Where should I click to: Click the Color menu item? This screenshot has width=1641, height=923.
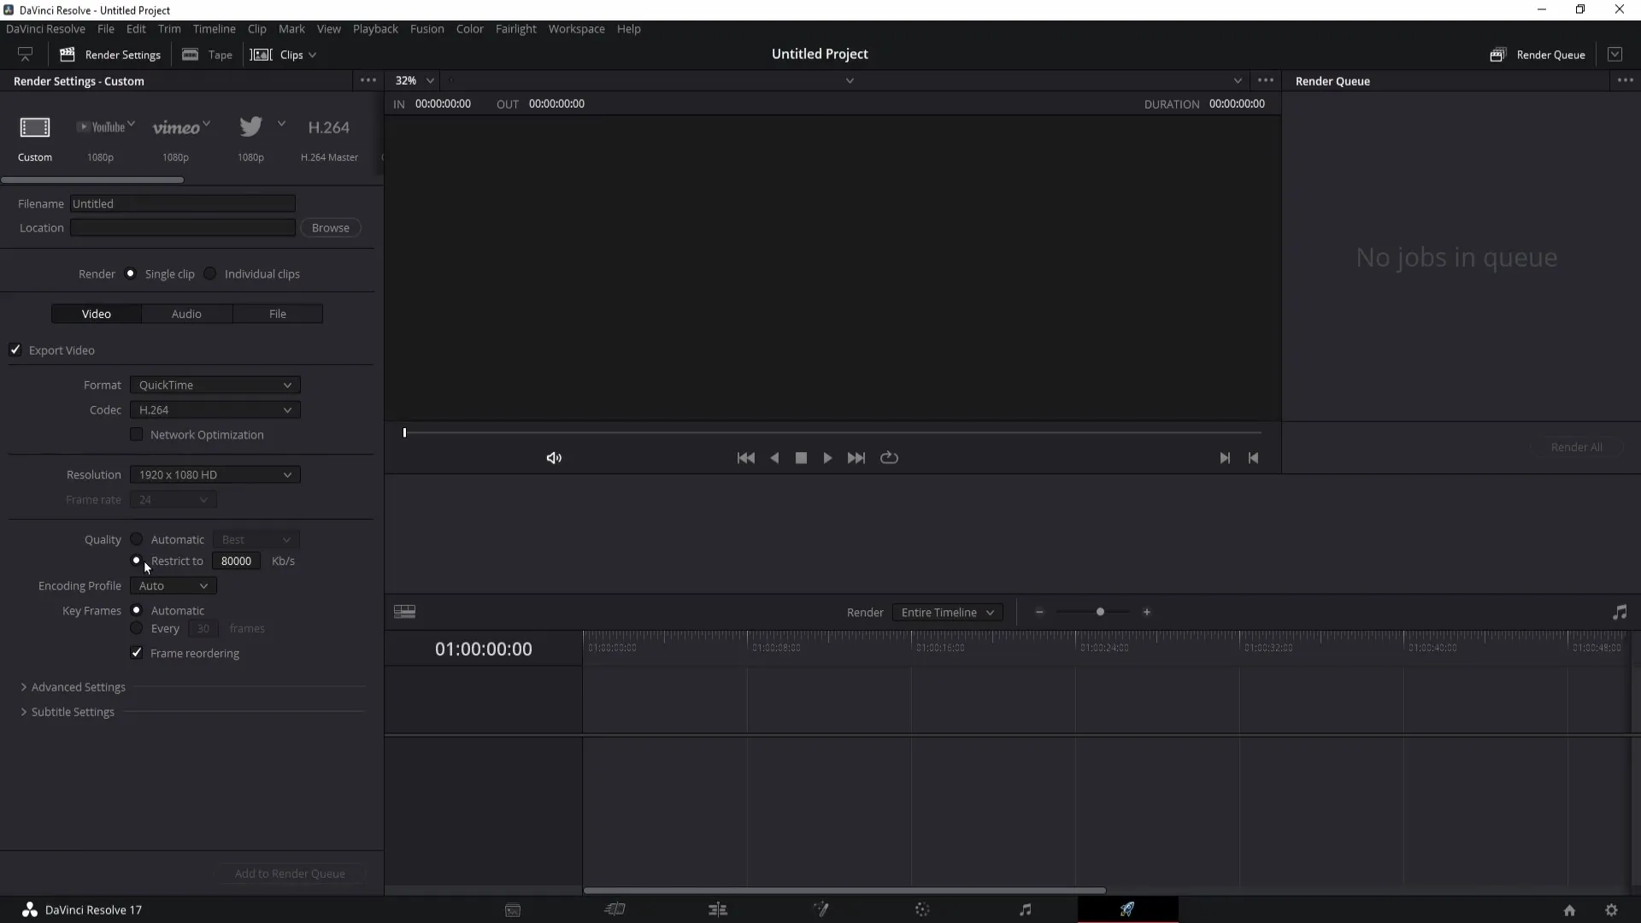tap(470, 28)
